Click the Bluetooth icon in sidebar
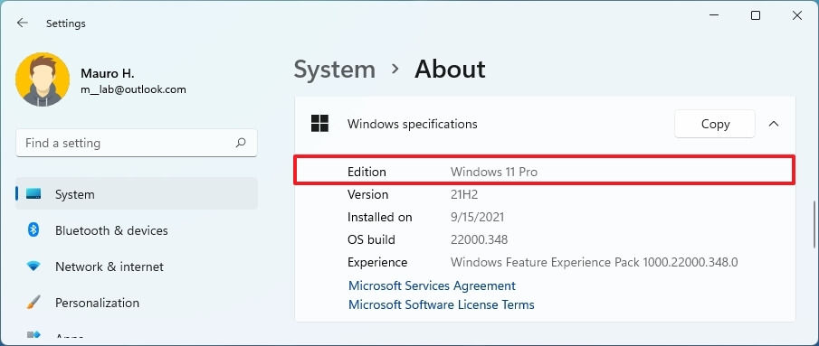Image resolution: width=819 pixels, height=346 pixels. point(33,230)
